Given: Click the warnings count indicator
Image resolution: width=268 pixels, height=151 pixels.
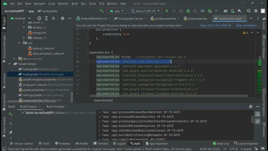Looking at the screenshot, I should click(x=245, y=33).
